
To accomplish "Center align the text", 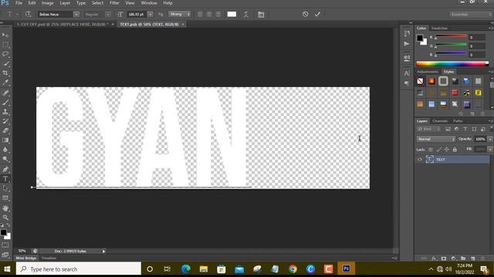I will pos(209,14).
